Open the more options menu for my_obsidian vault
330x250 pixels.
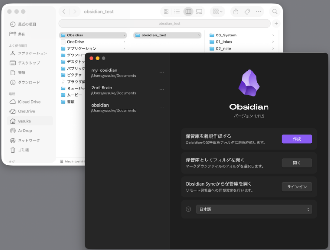tap(162, 72)
